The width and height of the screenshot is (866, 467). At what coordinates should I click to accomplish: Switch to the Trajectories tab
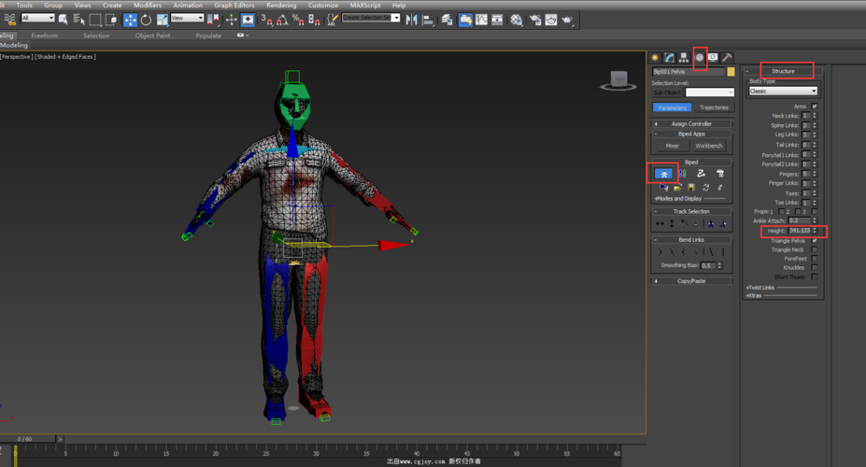[714, 107]
